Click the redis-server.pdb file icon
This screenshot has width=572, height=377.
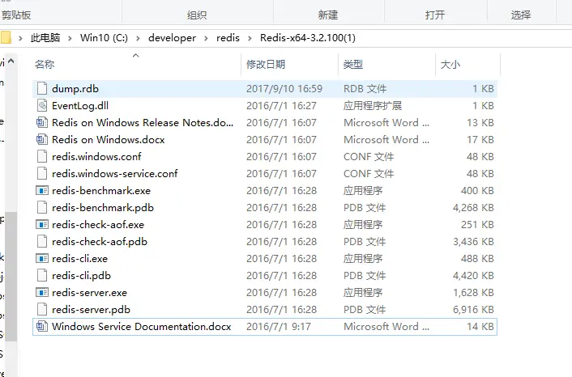(42, 310)
